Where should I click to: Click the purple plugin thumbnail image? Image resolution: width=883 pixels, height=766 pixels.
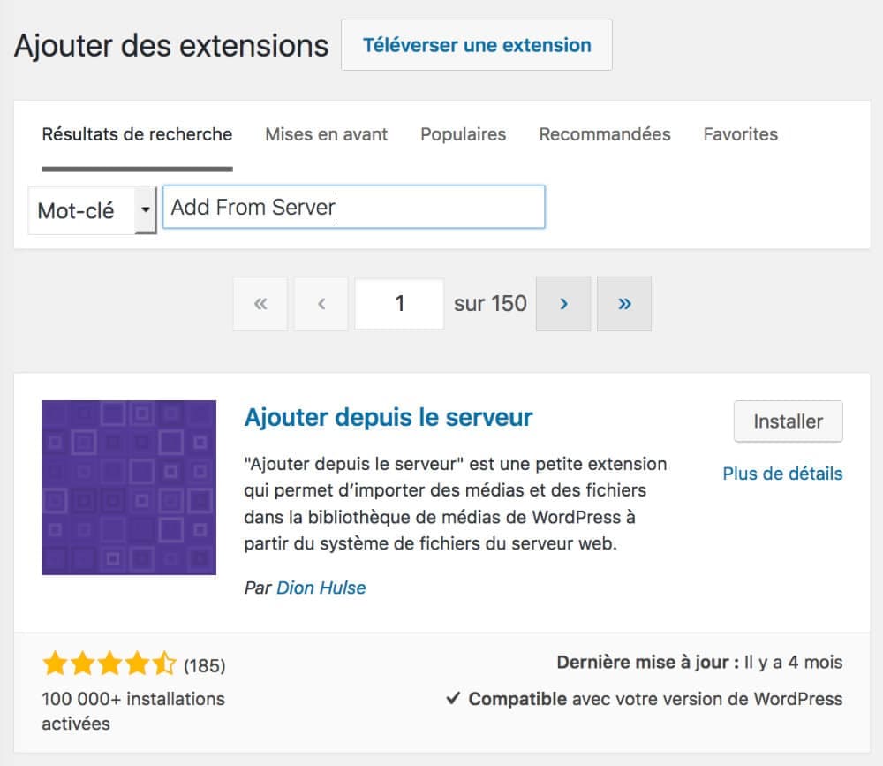pyautogui.click(x=128, y=488)
